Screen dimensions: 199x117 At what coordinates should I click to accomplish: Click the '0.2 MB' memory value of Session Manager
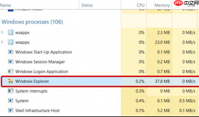163,62
